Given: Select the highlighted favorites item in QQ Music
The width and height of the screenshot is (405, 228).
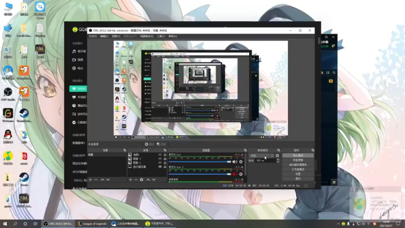Looking at the screenshot, I should click(78, 89).
